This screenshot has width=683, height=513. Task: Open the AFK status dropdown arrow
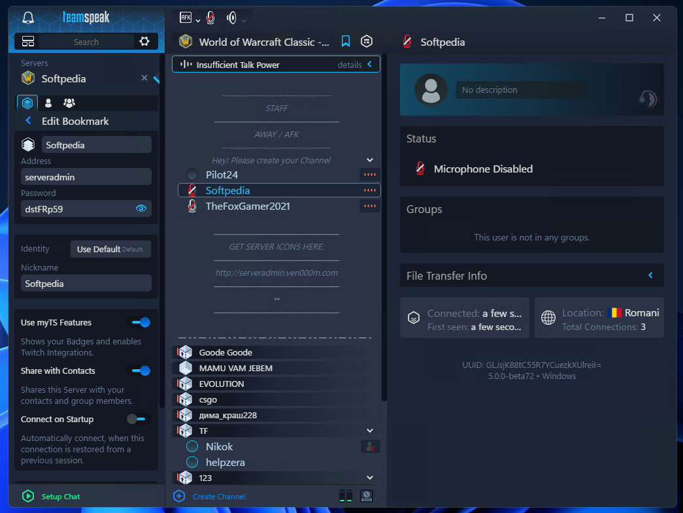198,20
